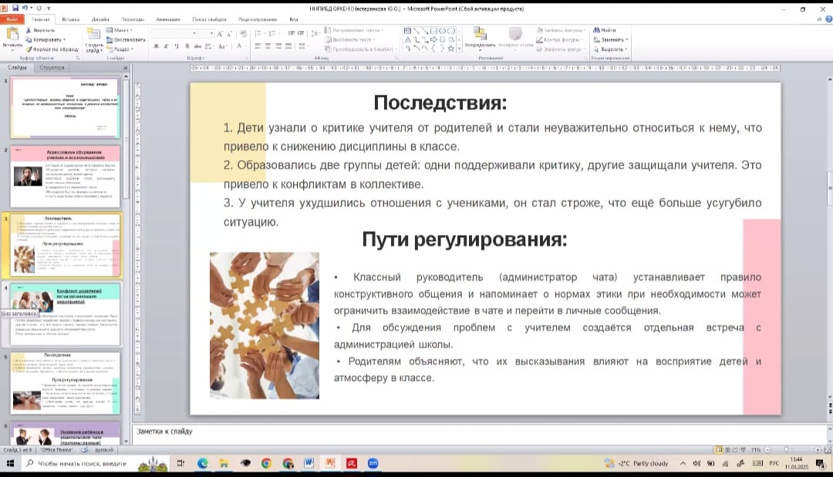Open the Файл (File) menu
This screenshot has height=477, width=833.
coord(12,18)
